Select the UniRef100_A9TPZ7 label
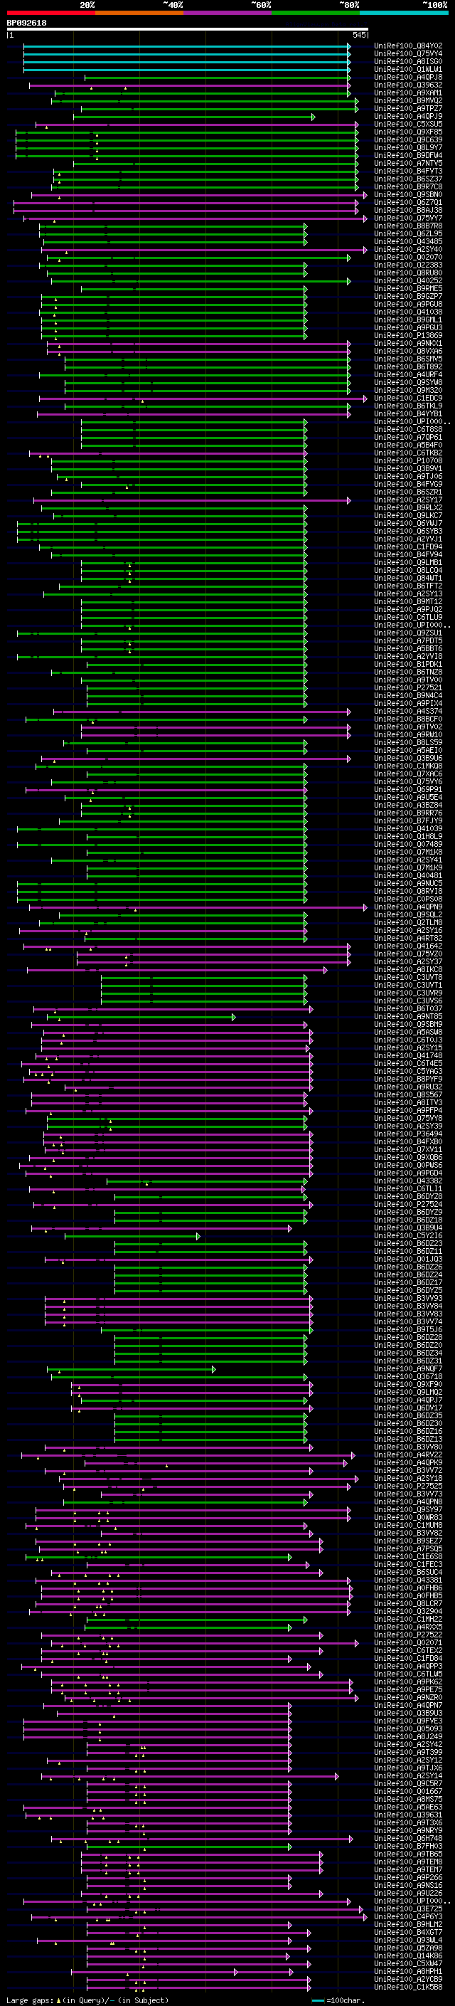 [x=408, y=108]
